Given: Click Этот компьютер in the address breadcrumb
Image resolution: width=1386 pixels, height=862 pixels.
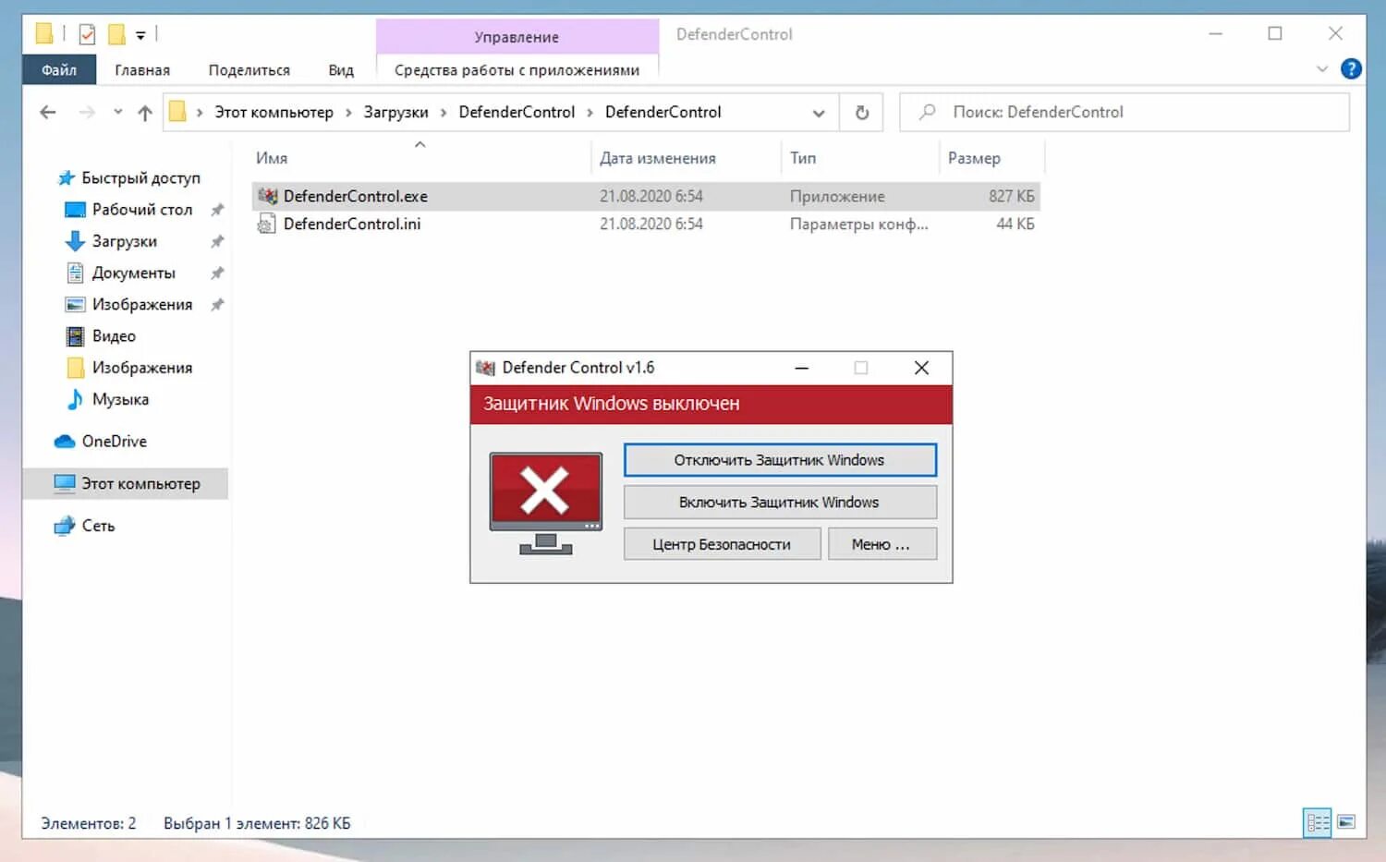Looking at the screenshot, I should tap(274, 112).
